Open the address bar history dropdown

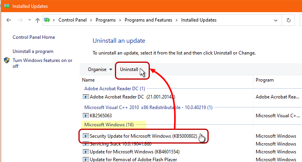pos(276,20)
